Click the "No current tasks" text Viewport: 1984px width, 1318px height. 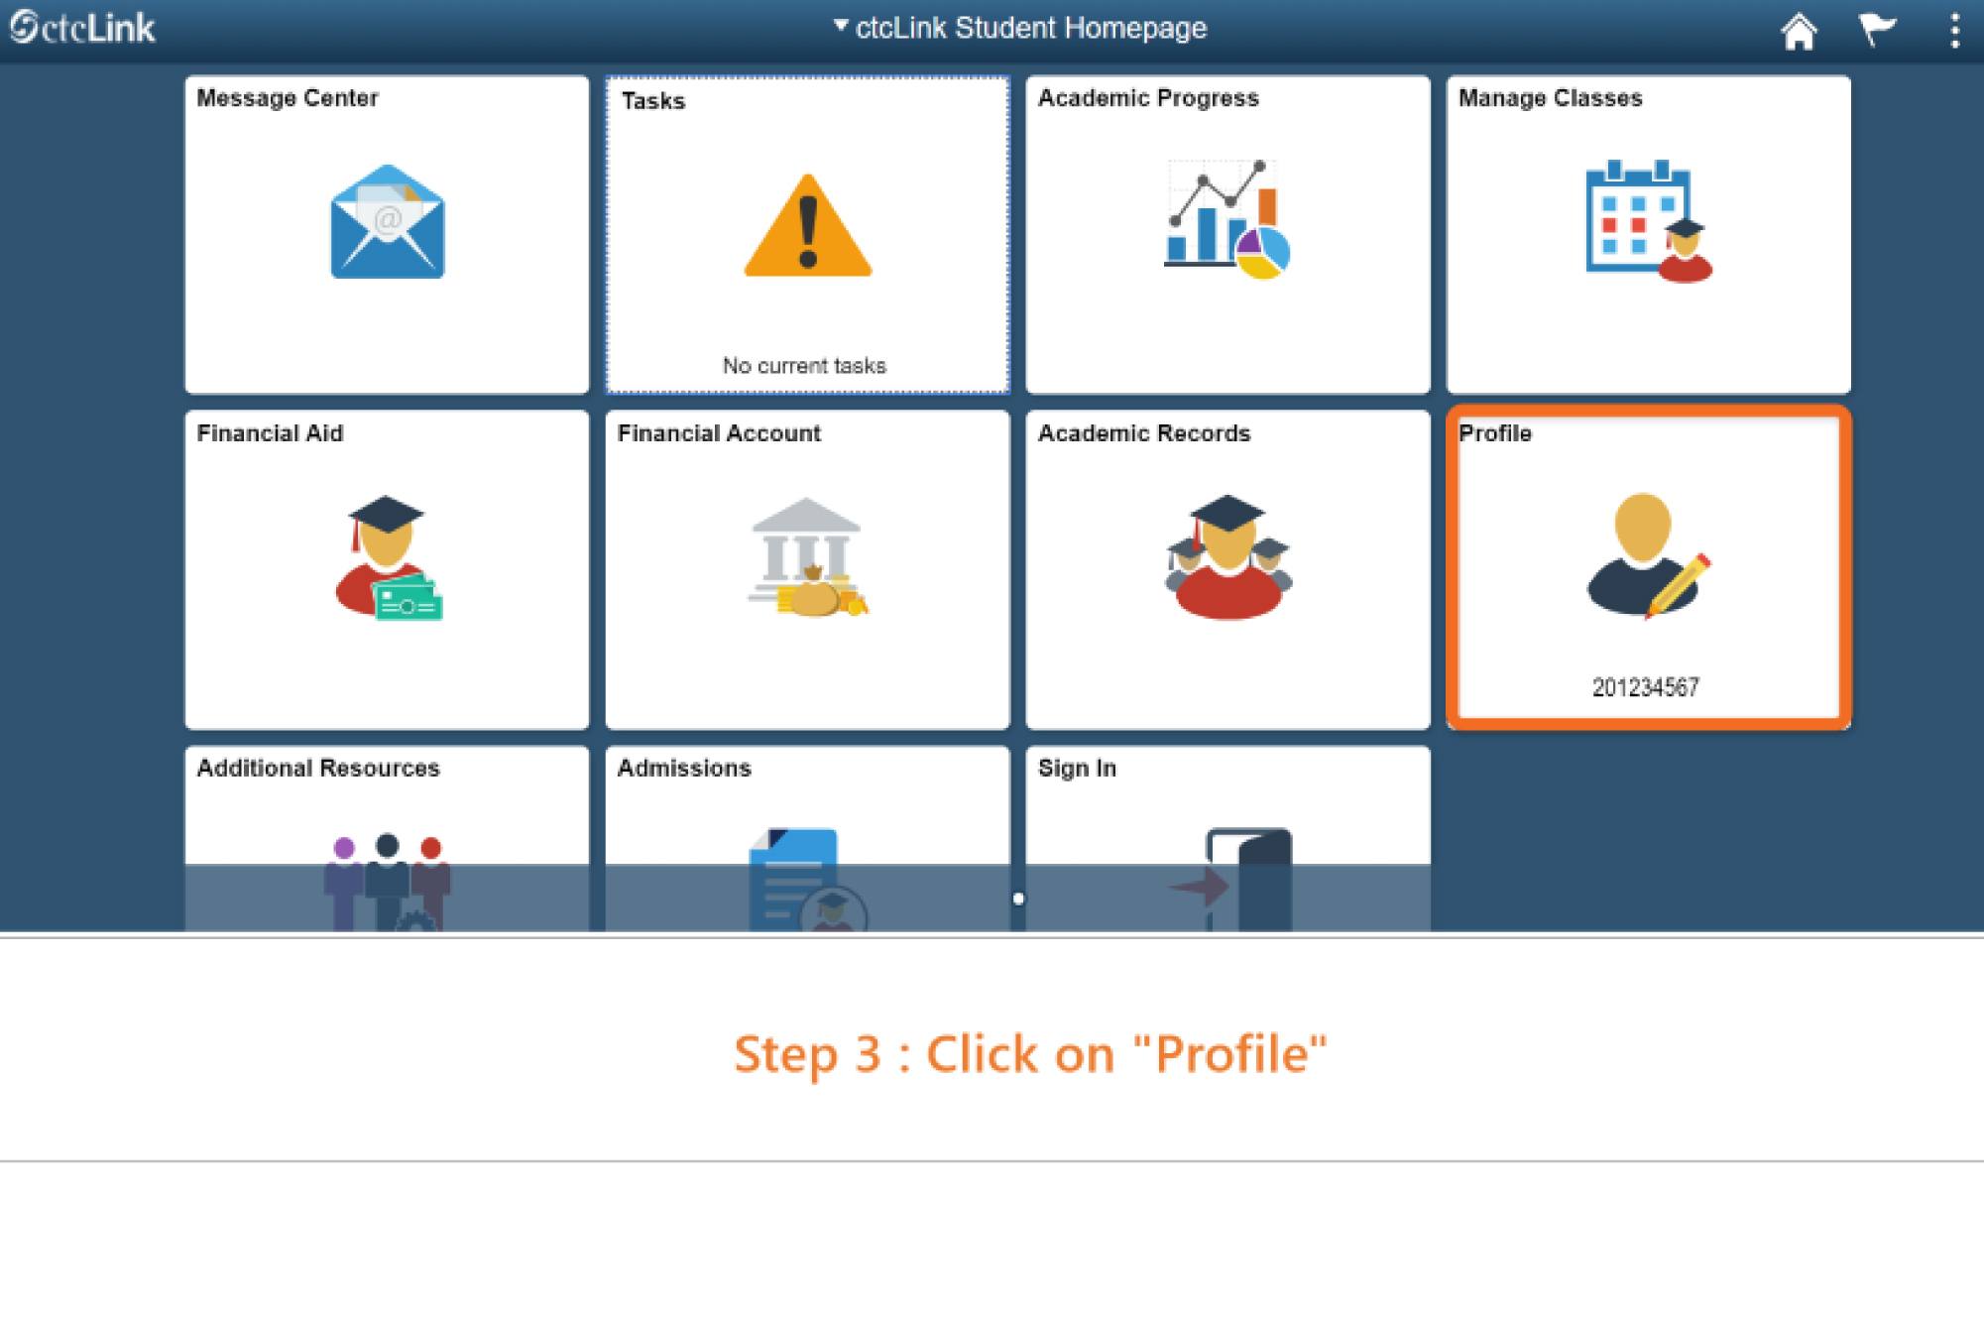point(804,366)
